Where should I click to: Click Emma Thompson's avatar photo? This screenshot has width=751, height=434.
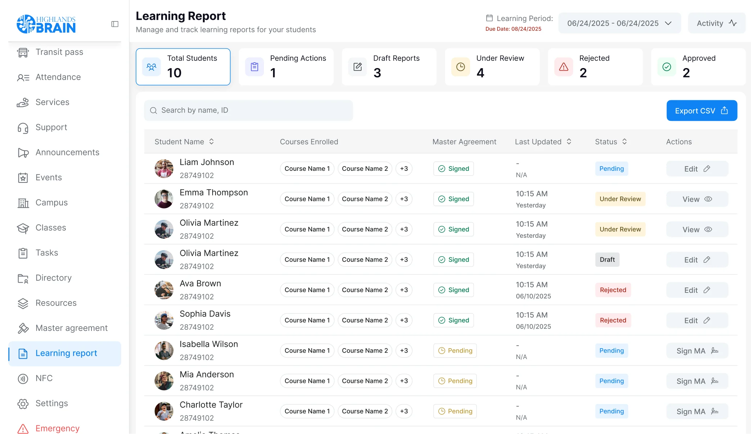(x=164, y=199)
